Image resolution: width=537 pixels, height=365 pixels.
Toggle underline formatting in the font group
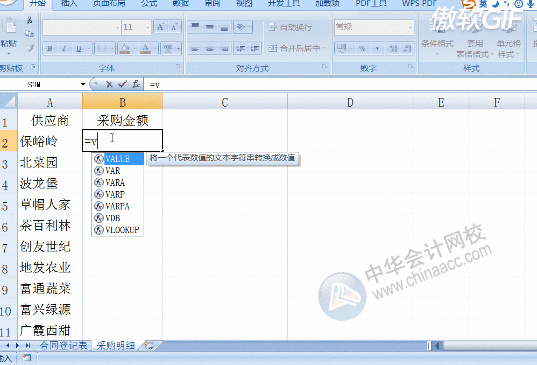pos(78,48)
